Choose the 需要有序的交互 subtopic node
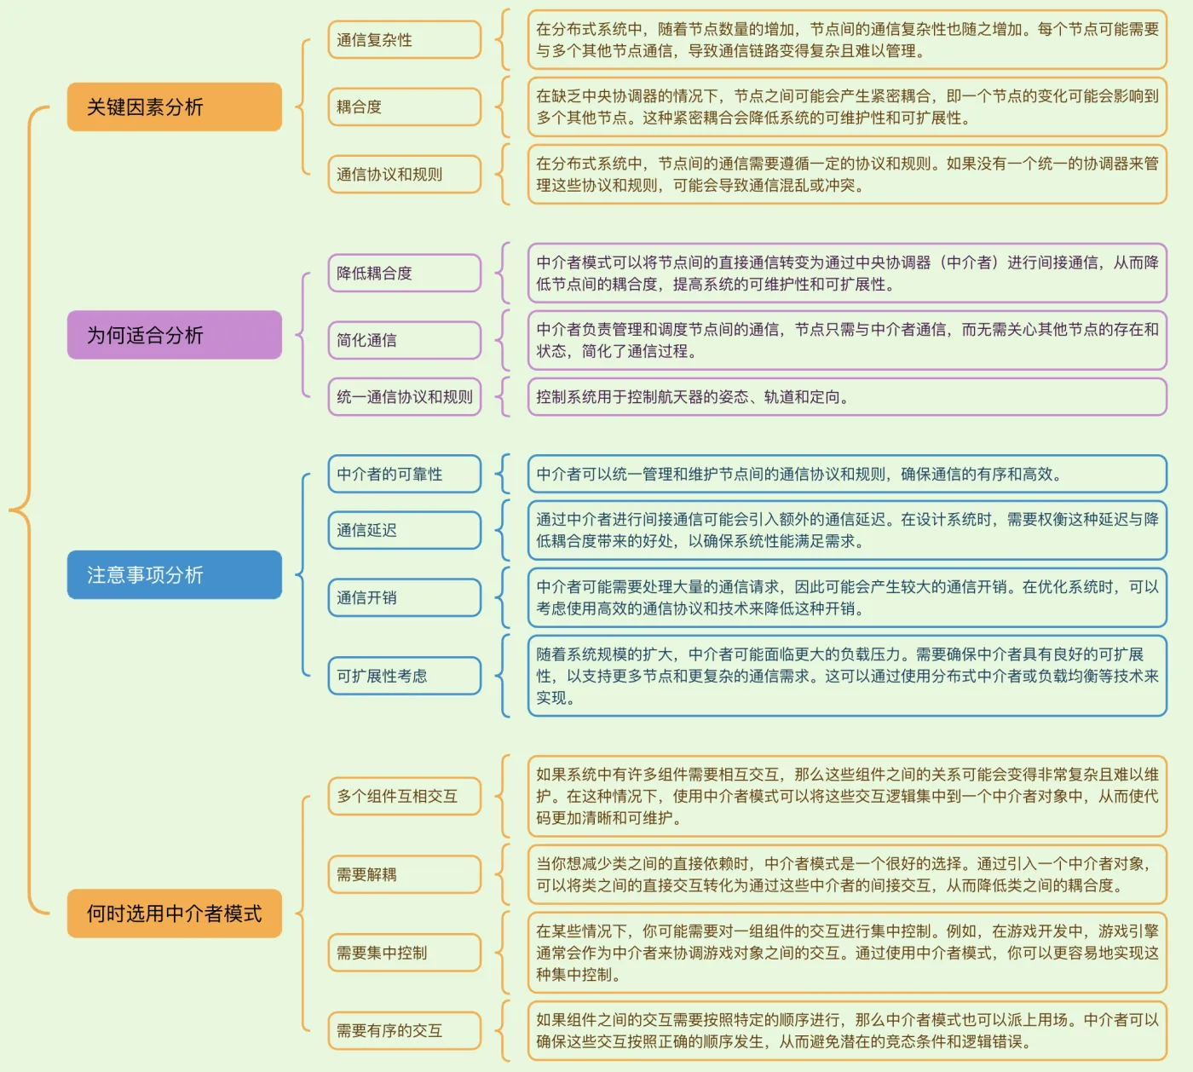 405,1030
